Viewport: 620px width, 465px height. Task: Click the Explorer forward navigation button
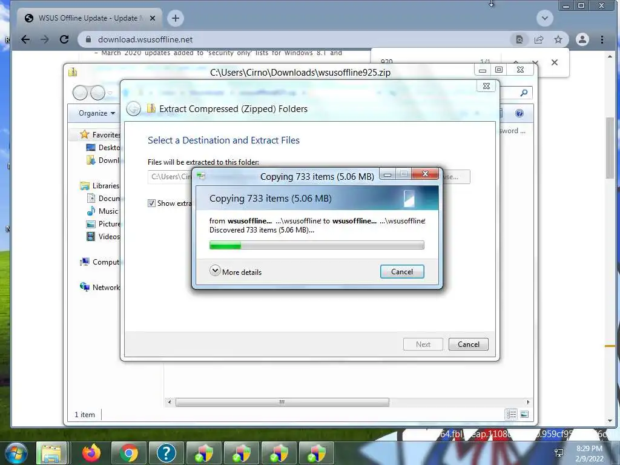pyautogui.click(x=97, y=93)
